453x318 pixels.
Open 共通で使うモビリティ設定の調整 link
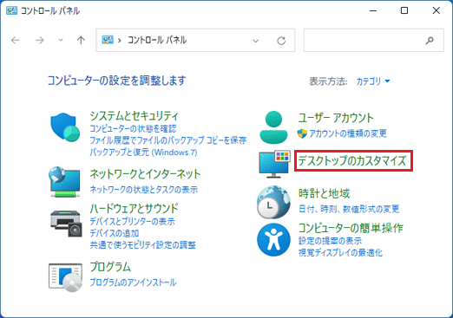pos(143,245)
